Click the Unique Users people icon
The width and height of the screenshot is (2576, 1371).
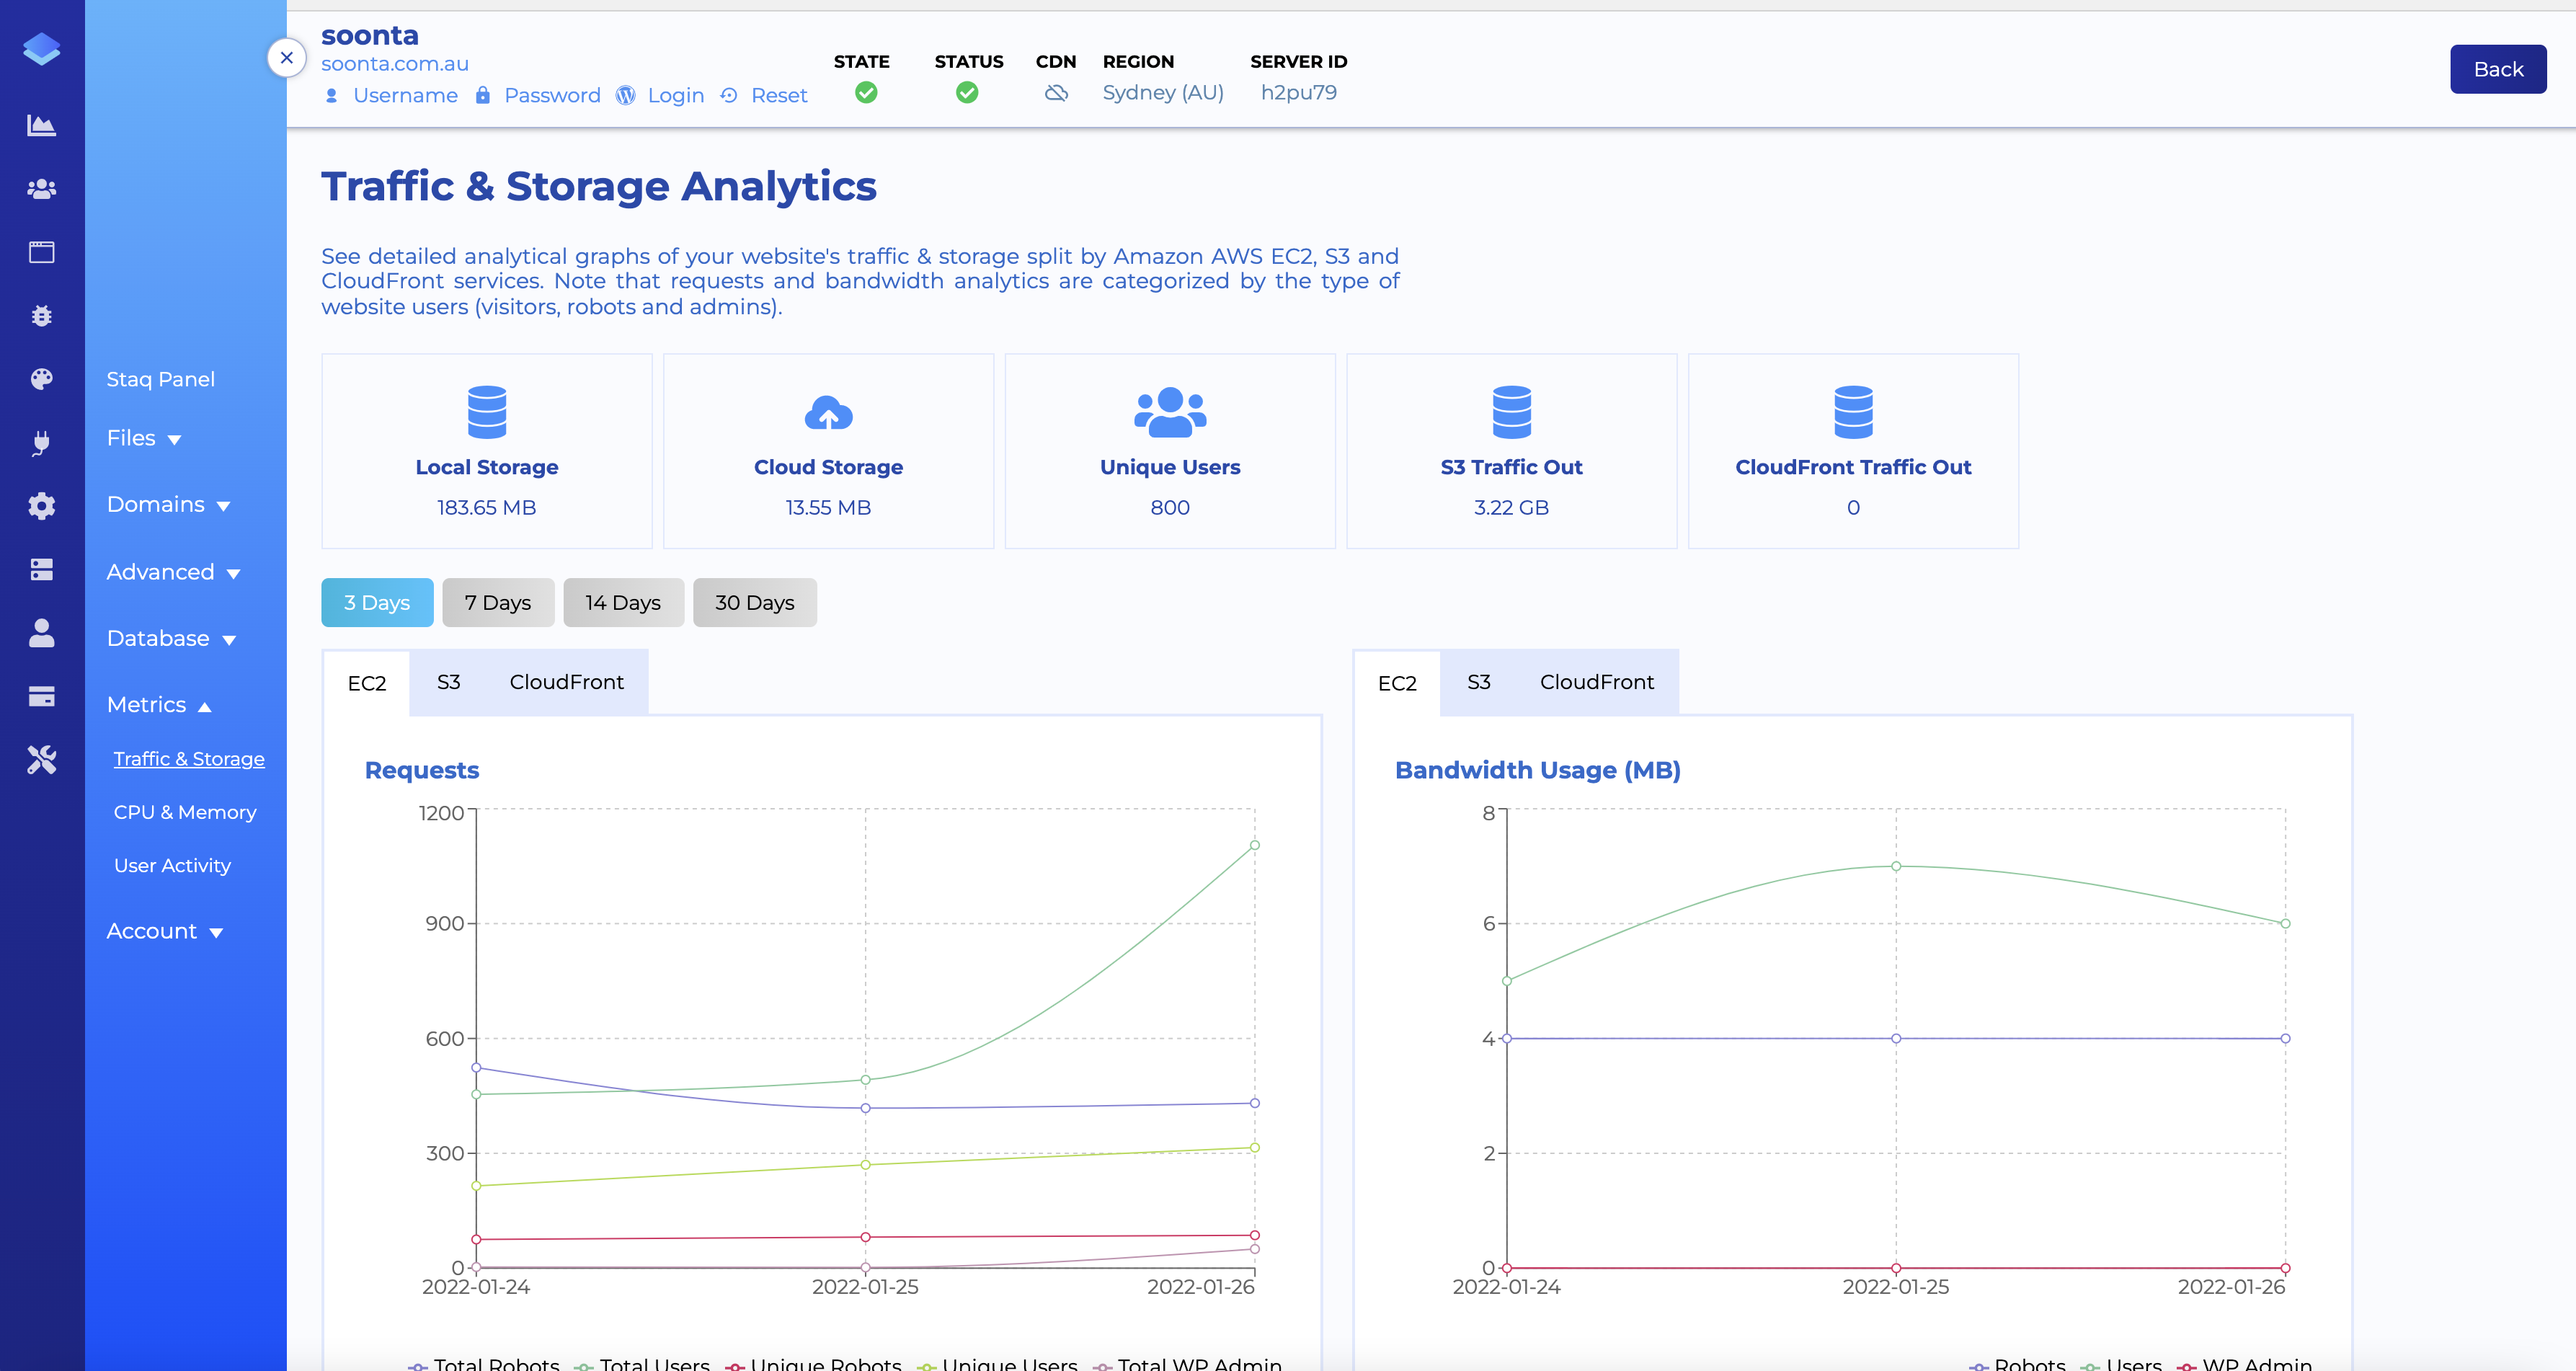[1170, 412]
